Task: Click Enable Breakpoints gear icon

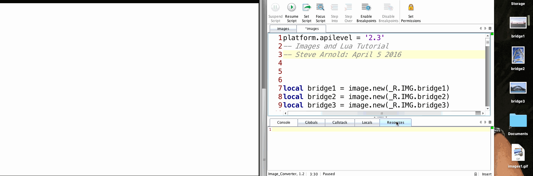Action: [366, 7]
